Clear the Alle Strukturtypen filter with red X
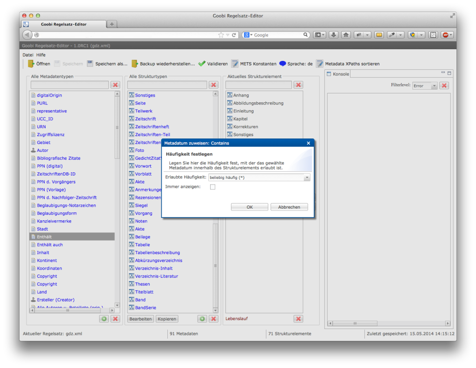The image size is (476, 368). click(x=214, y=85)
